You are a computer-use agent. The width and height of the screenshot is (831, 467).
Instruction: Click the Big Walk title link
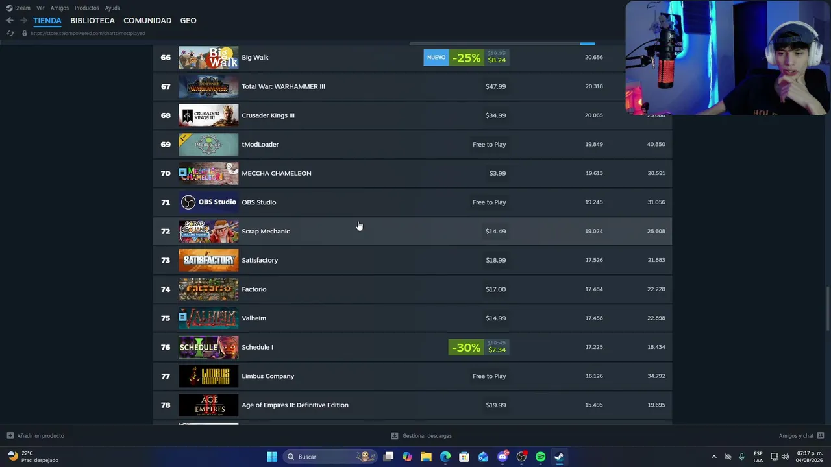(x=255, y=57)
